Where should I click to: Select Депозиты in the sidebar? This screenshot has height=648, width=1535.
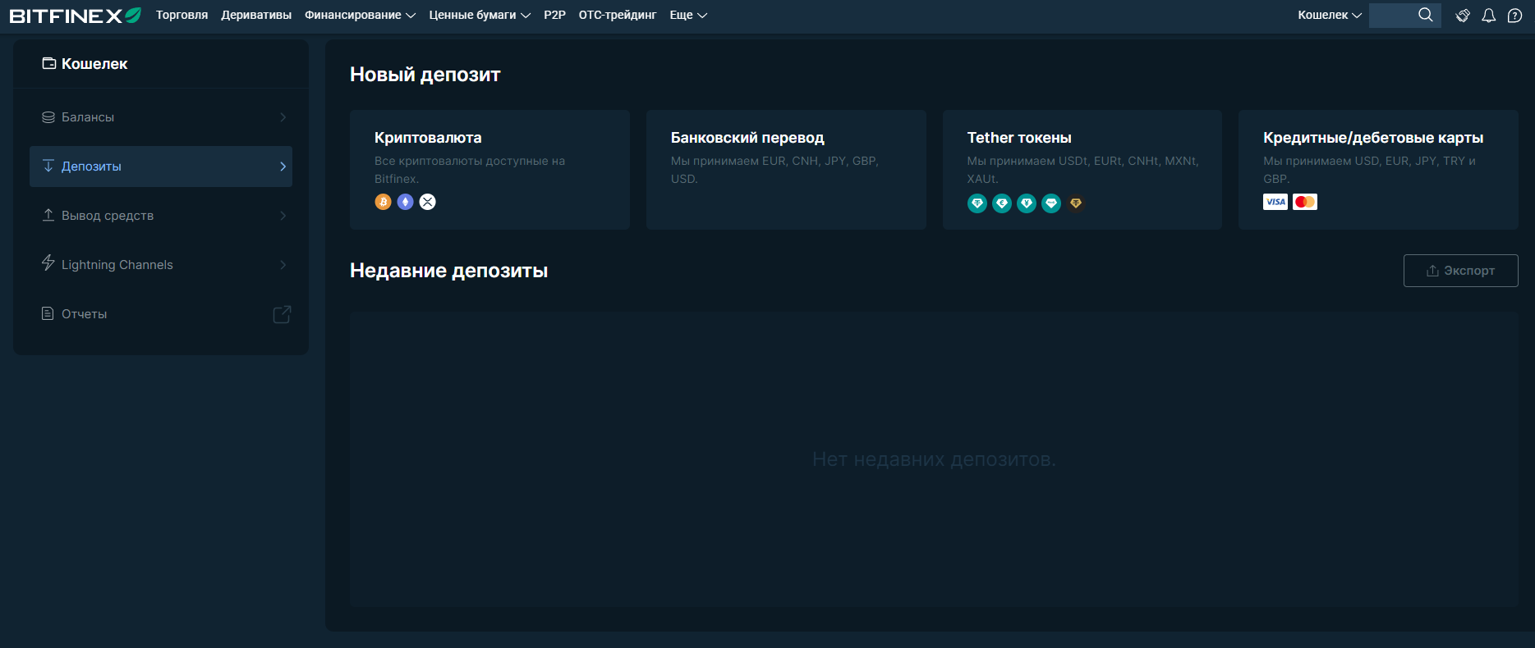tap(161, 167)
